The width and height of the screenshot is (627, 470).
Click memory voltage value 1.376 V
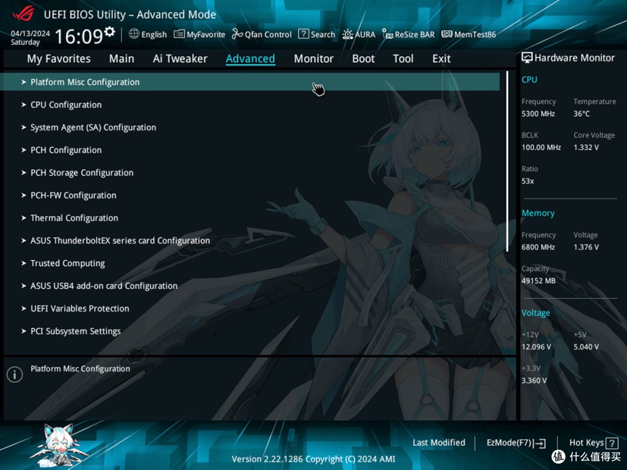tap(586, 247)
